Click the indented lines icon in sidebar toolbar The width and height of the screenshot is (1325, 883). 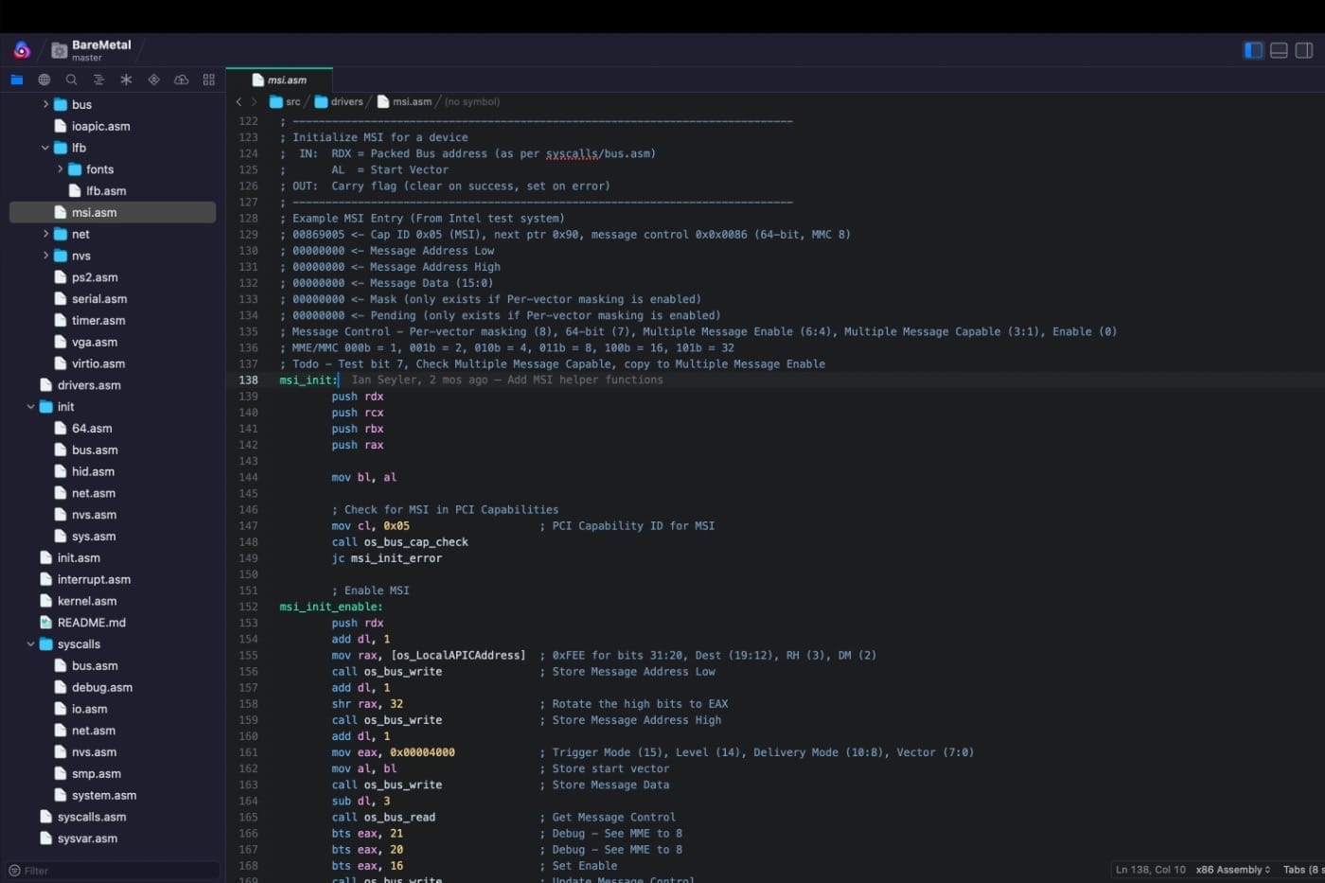98,79
